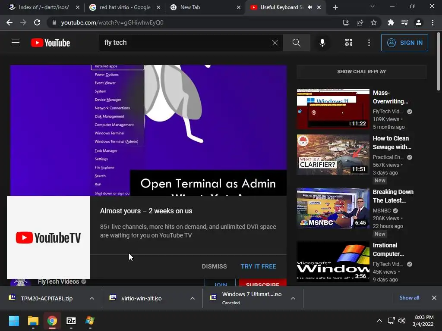
Task: Open media controls in Chrome toolbar
Action: tap(404, 22)
